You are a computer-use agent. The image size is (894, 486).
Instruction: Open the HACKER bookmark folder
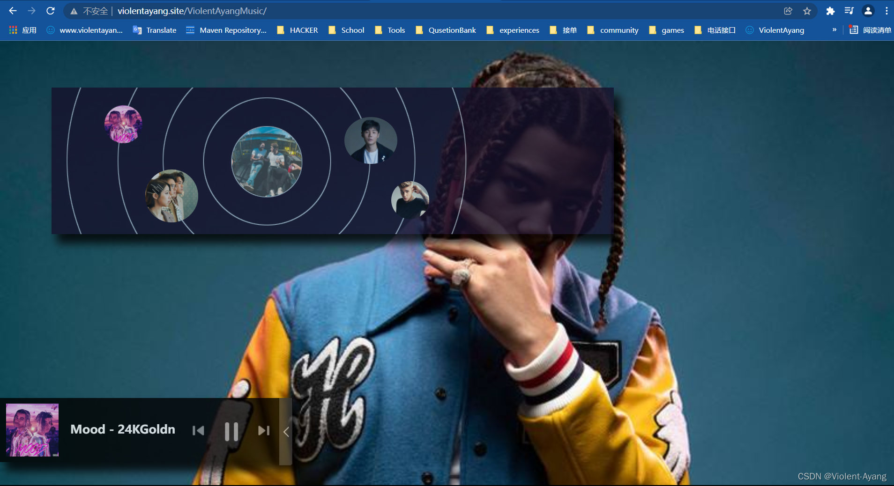pos(298,30)
